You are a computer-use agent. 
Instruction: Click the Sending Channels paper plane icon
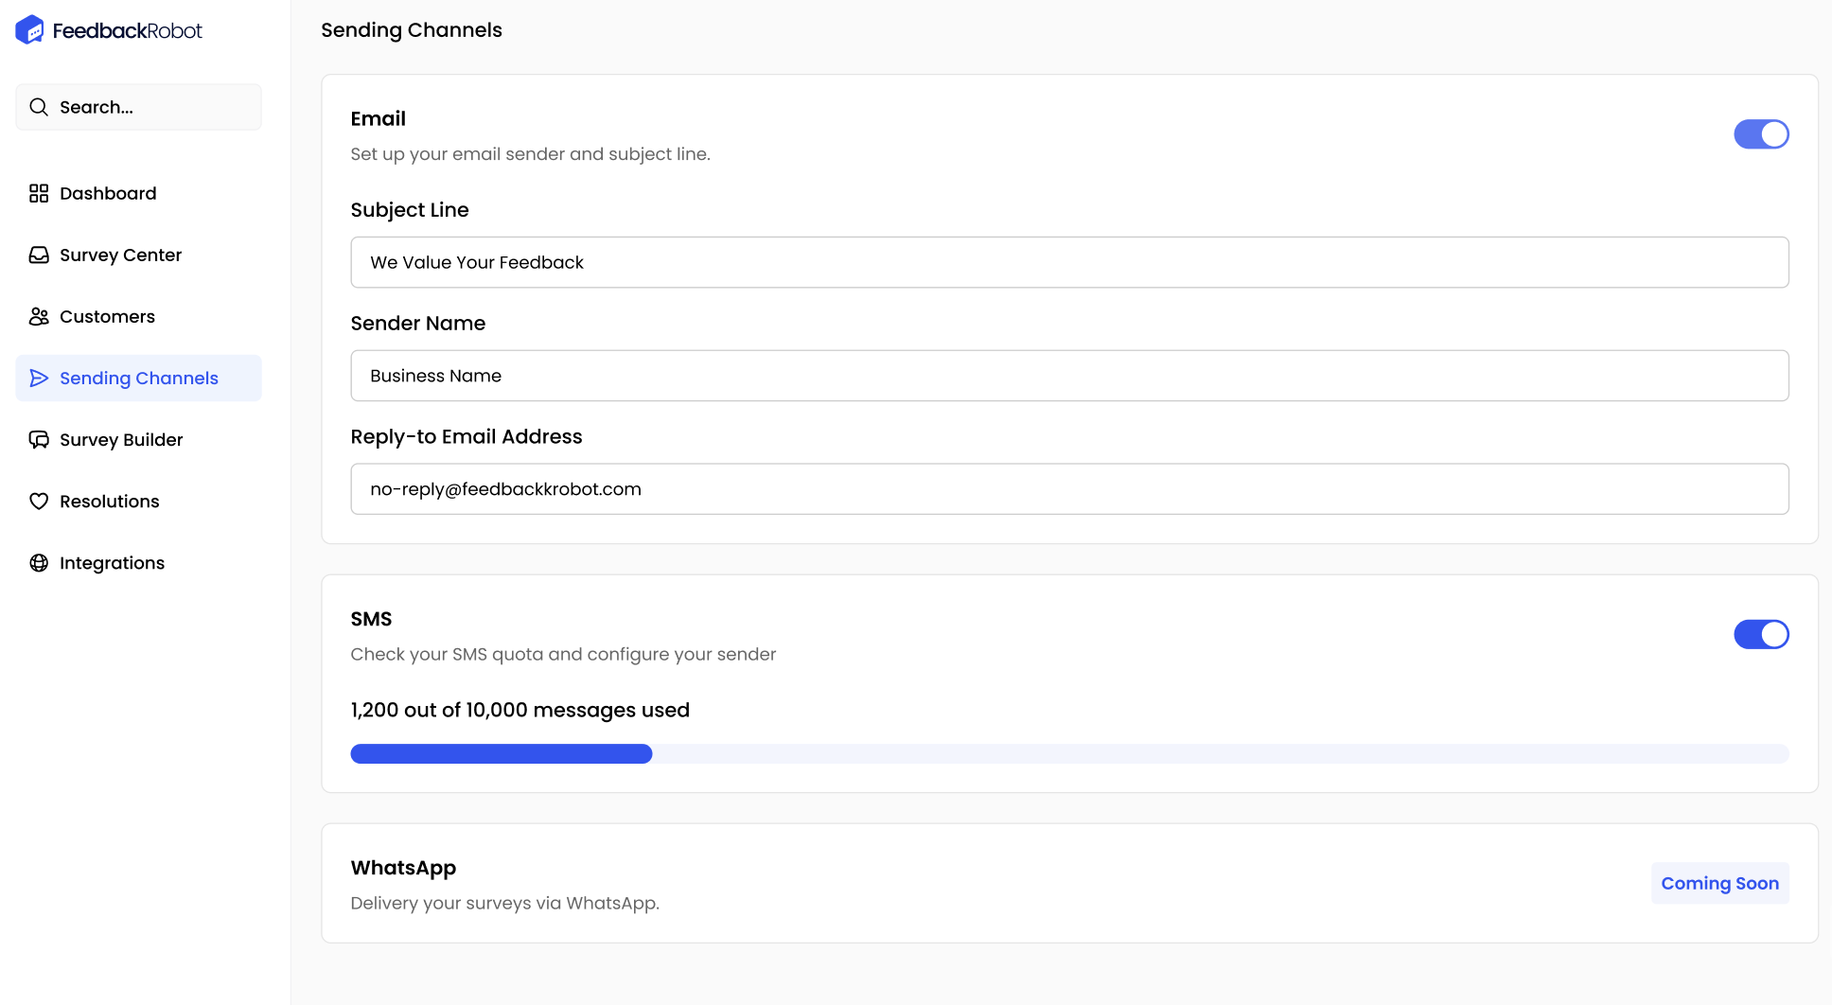[39, 378]
